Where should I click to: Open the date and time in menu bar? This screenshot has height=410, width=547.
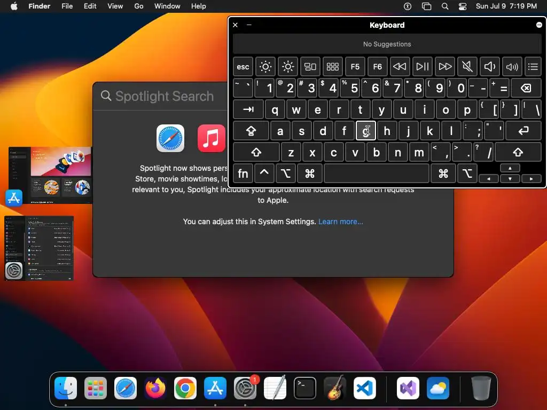tap(506, 6)
